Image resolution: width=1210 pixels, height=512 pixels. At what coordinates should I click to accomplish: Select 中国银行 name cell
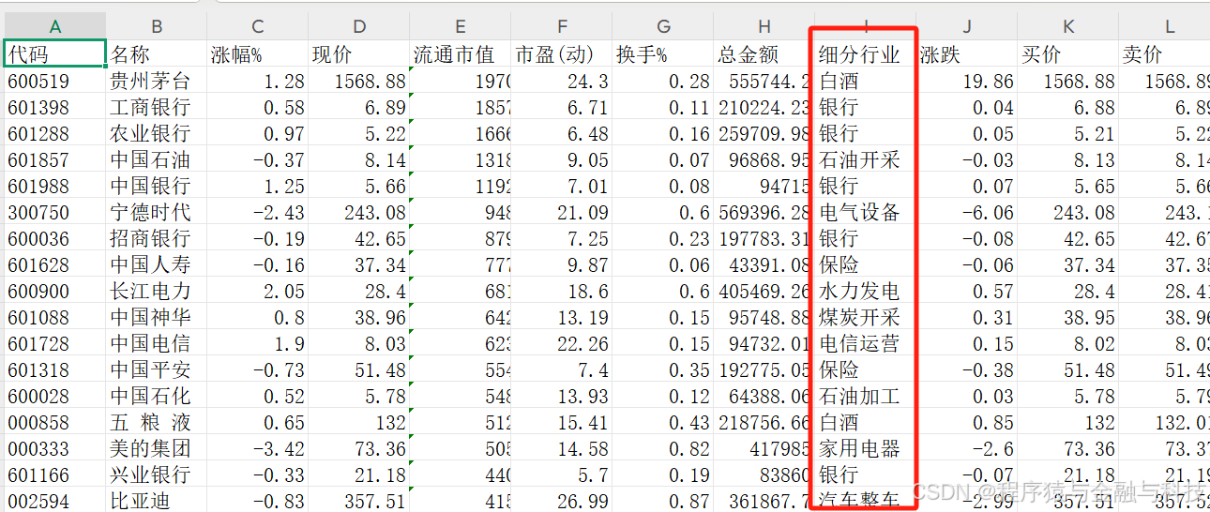pos(157,186)
